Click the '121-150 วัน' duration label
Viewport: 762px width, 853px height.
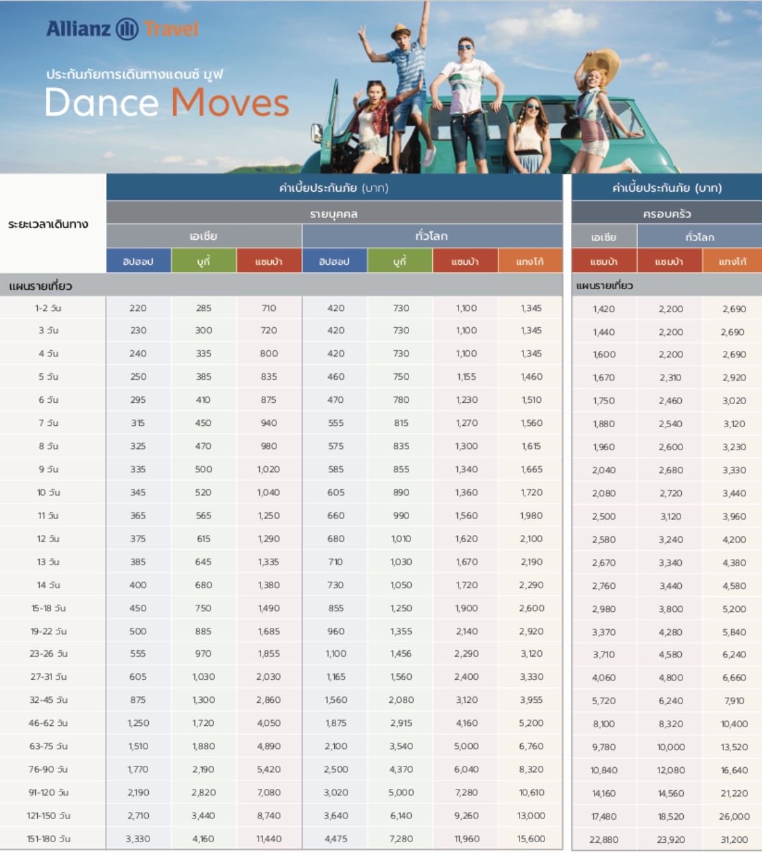click(48, 816)
